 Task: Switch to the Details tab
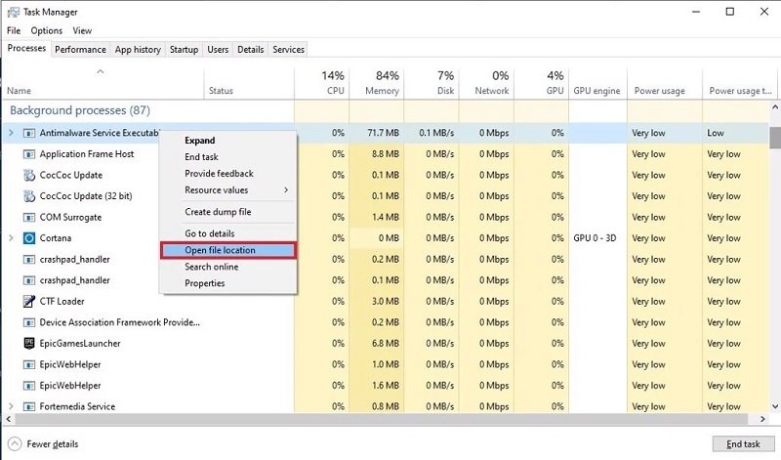(x=251, y=50)
